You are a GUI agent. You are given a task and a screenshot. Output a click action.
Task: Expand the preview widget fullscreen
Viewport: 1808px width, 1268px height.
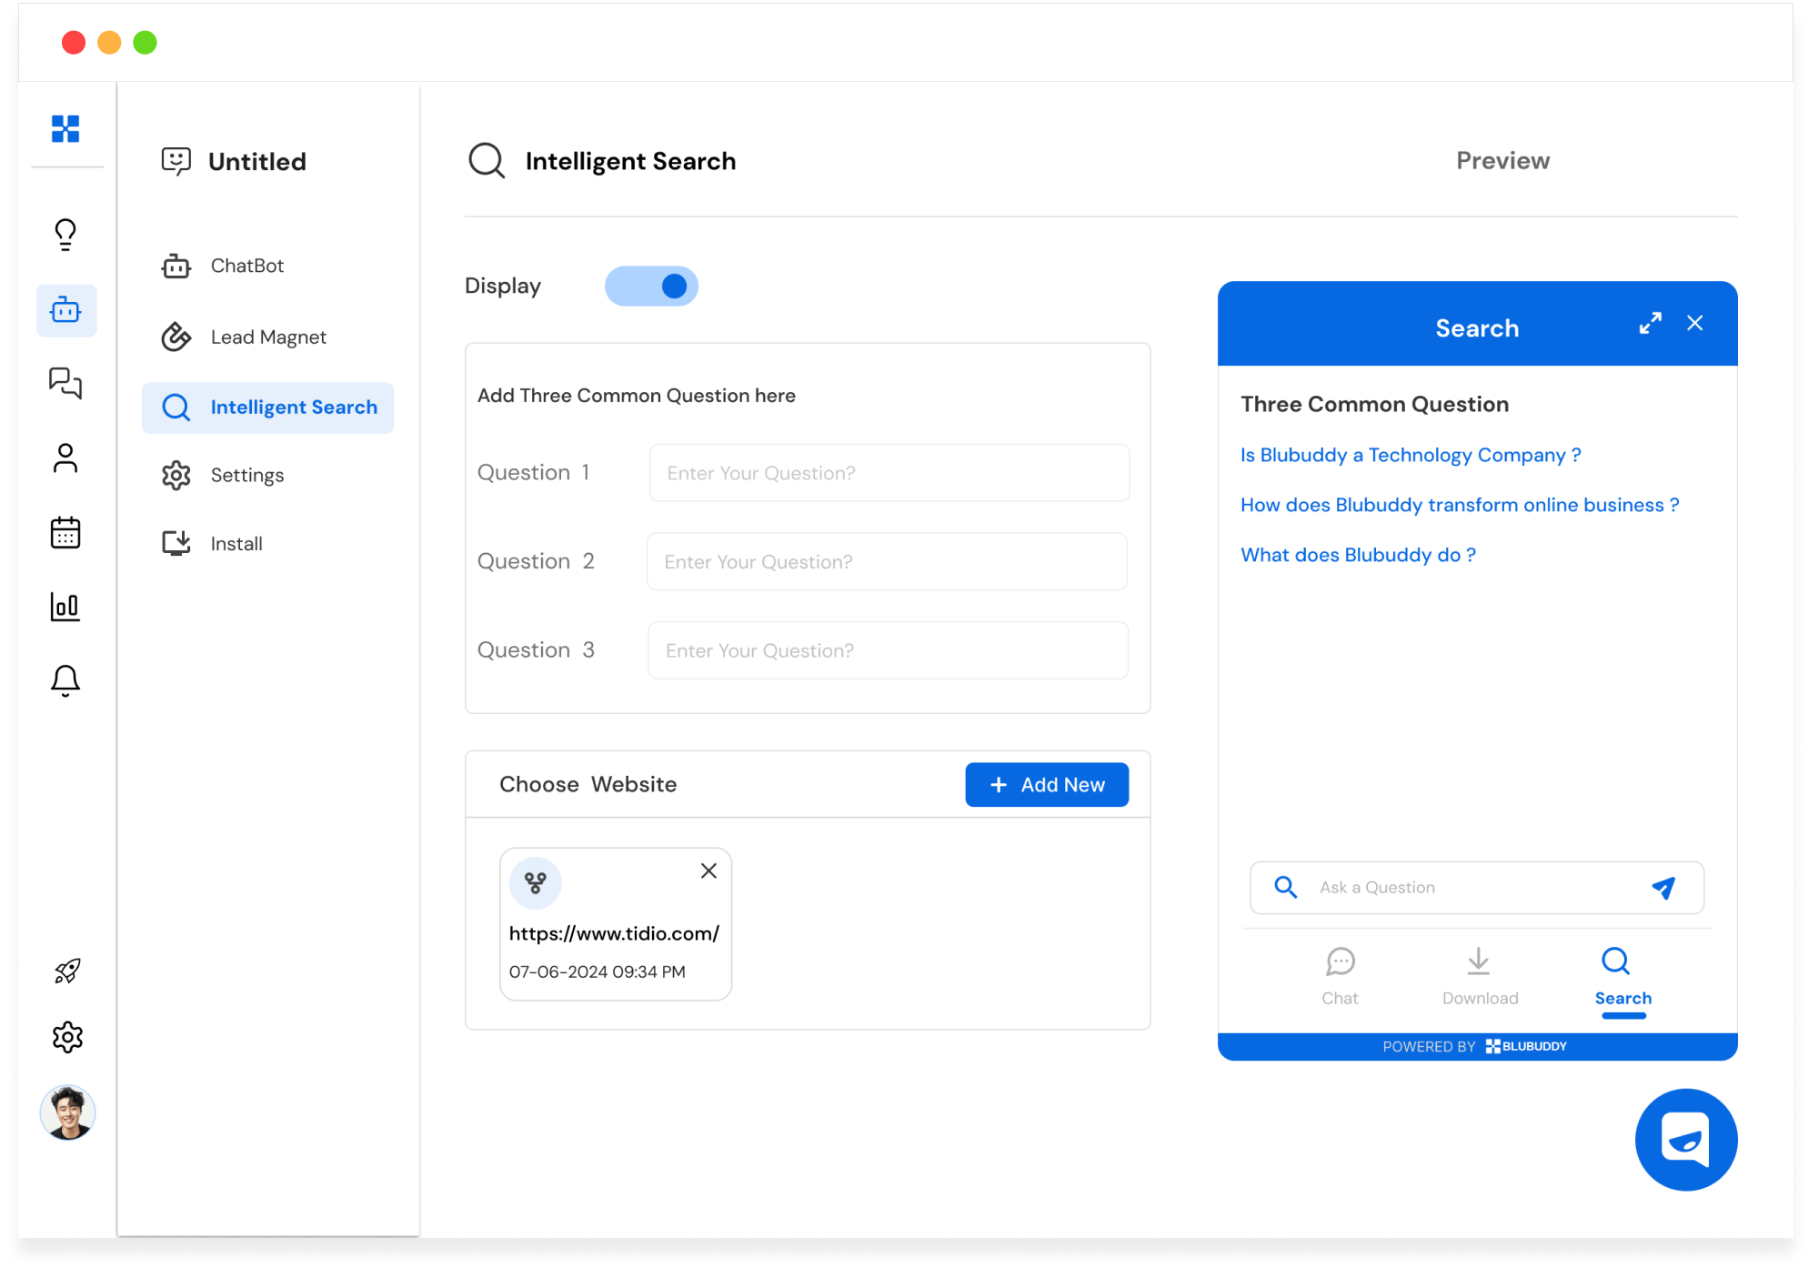click(x=1650, y=323)
